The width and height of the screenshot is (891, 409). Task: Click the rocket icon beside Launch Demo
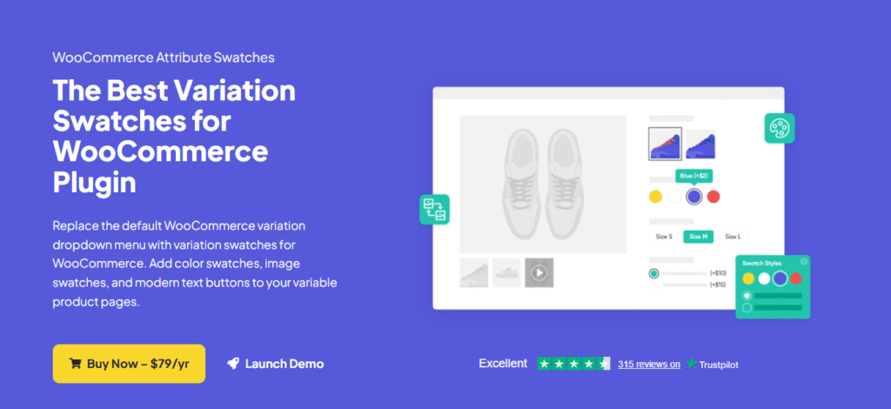[232, 364]
